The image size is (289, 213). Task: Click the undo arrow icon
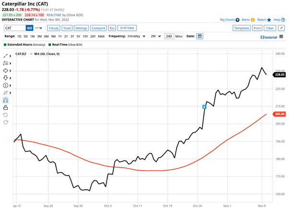click(6, 115)
